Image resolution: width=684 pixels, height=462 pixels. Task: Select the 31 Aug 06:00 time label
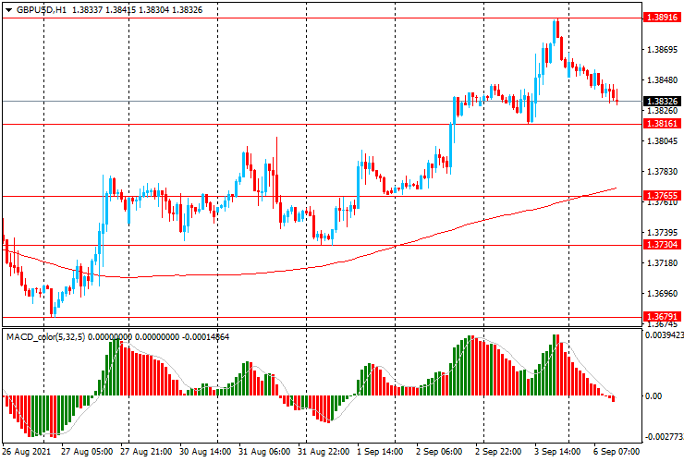click(x=264, y=452)
